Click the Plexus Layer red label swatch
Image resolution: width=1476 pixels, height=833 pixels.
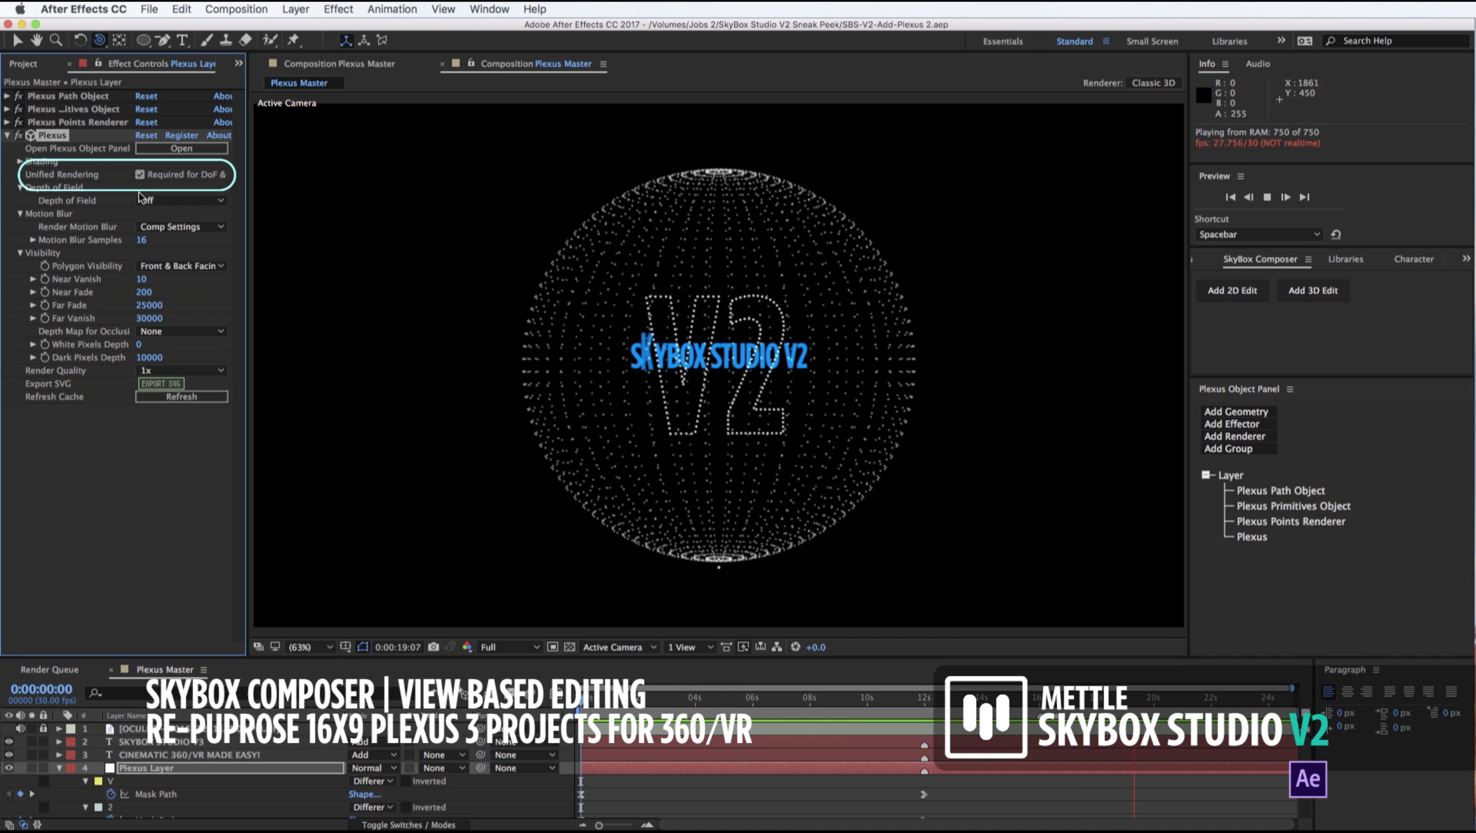pos(71,768)
